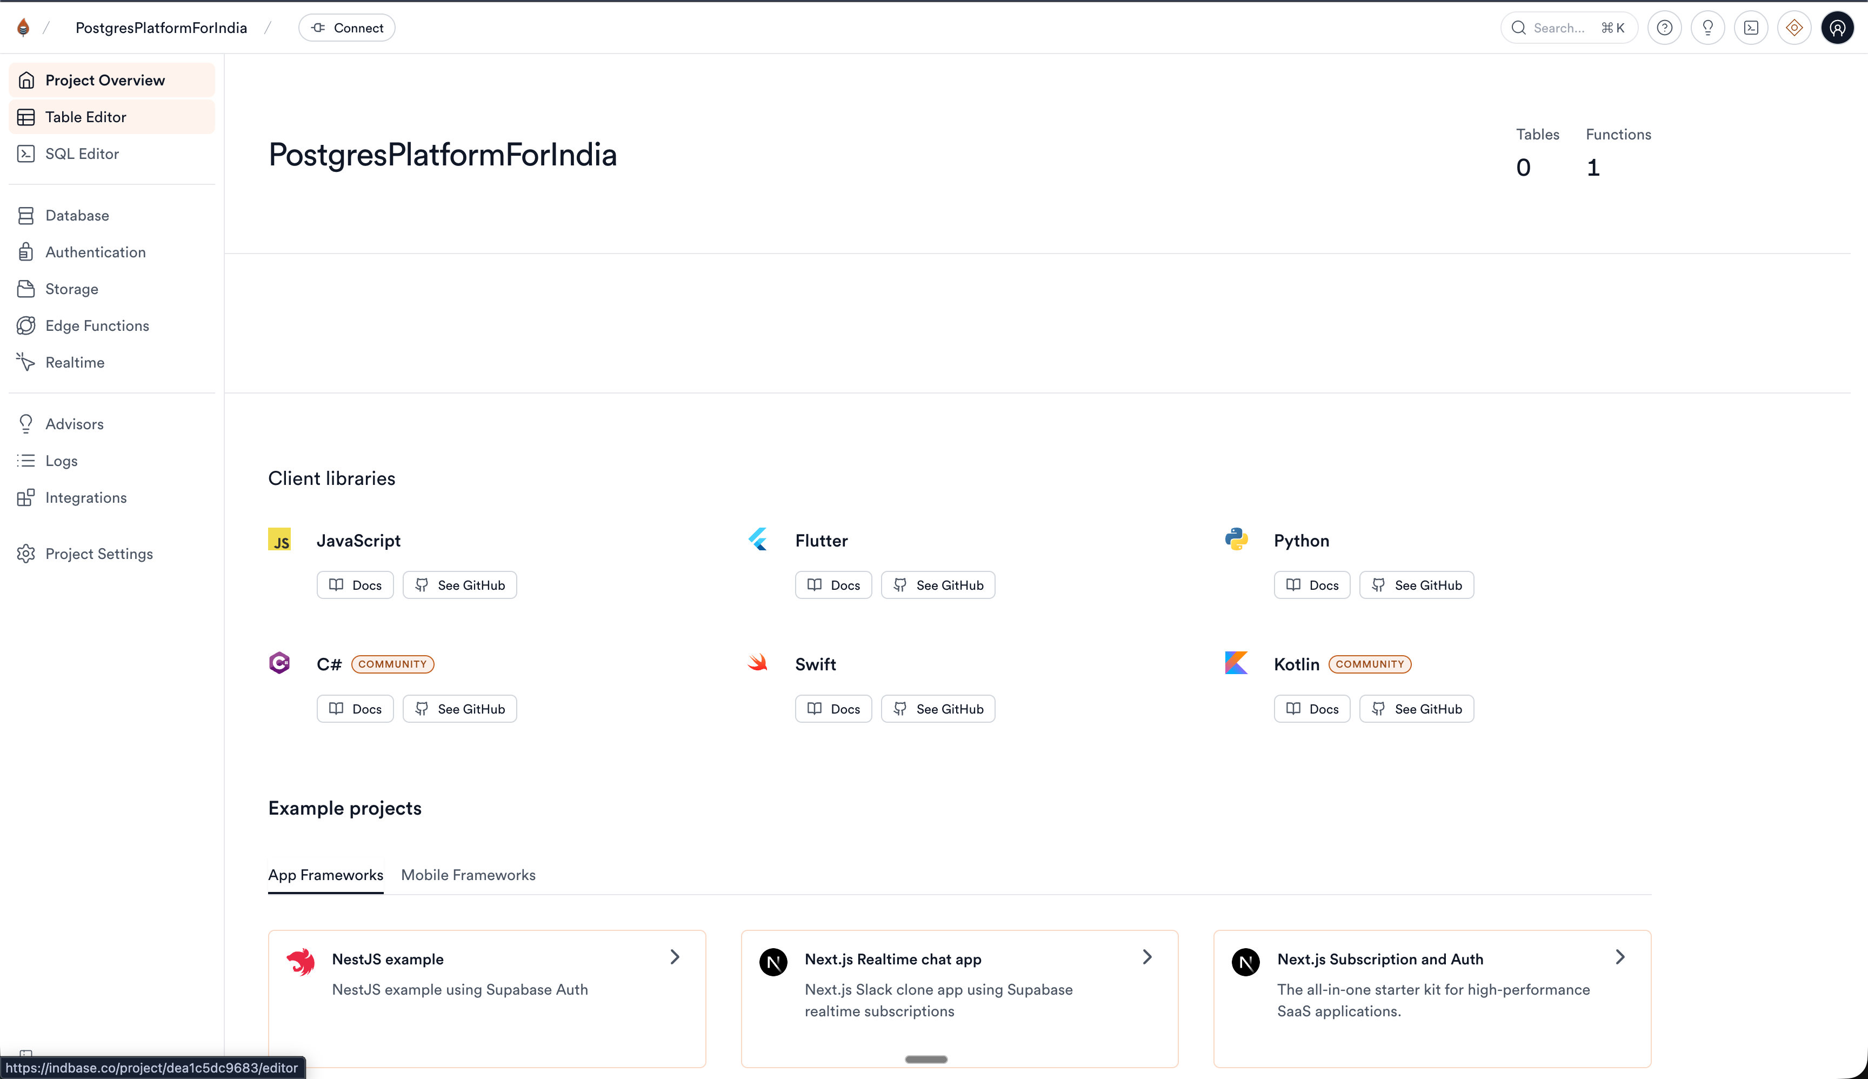Image resolution: width=1868 pixels, height=1079 pixels.
Task: Click the lightbulb assistant icon in the header
Action: [x=1708, y=28]
